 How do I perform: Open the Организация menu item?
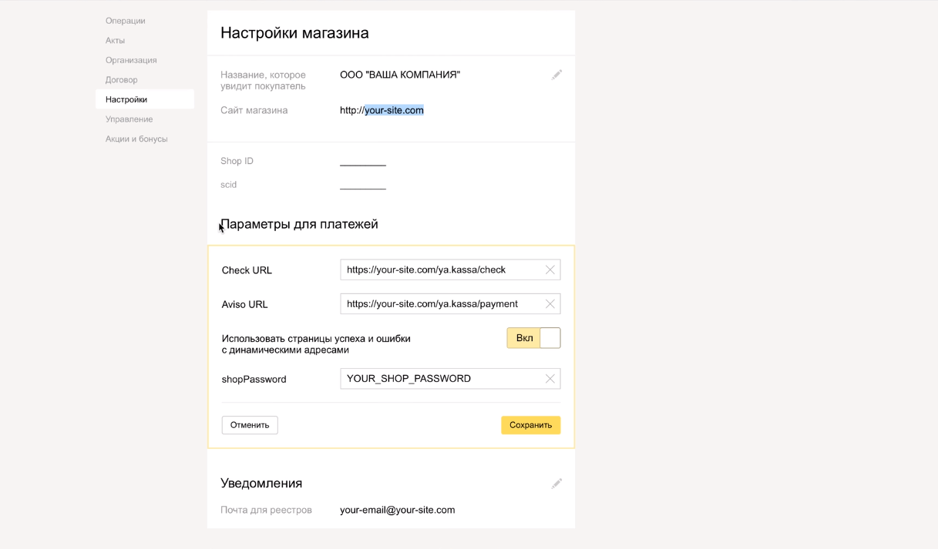(131, 60)
